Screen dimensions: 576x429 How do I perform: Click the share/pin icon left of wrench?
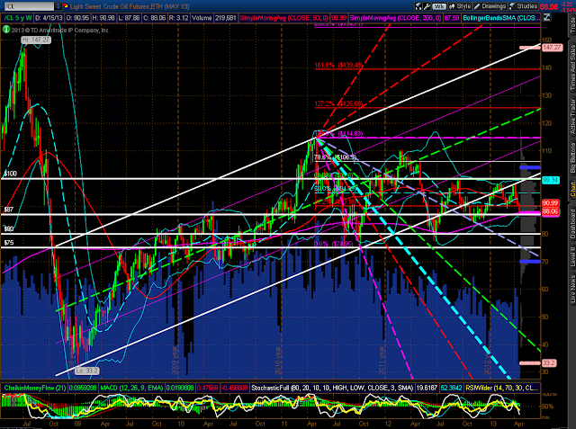418,6
